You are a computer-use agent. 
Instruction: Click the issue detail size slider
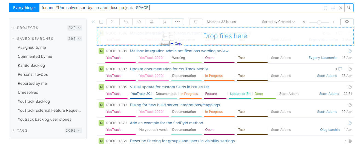pyautogui.click(x=319, y=22)
